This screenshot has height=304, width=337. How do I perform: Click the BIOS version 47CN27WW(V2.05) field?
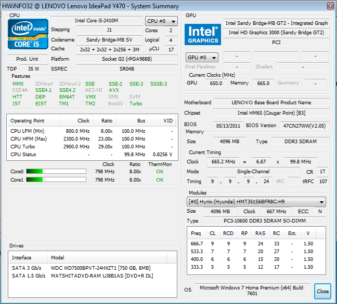[305, 126]
